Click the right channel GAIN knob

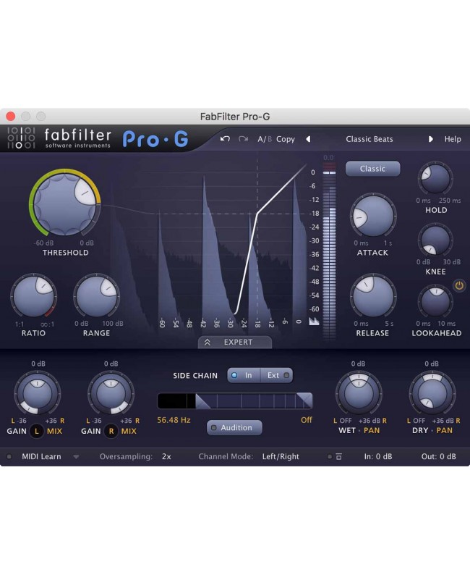(111, 393)
